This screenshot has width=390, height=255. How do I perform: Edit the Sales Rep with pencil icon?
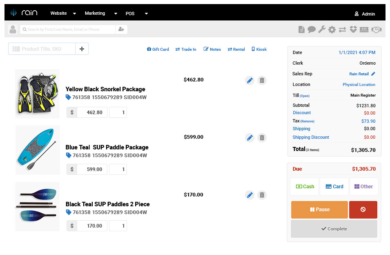[373, 74]
